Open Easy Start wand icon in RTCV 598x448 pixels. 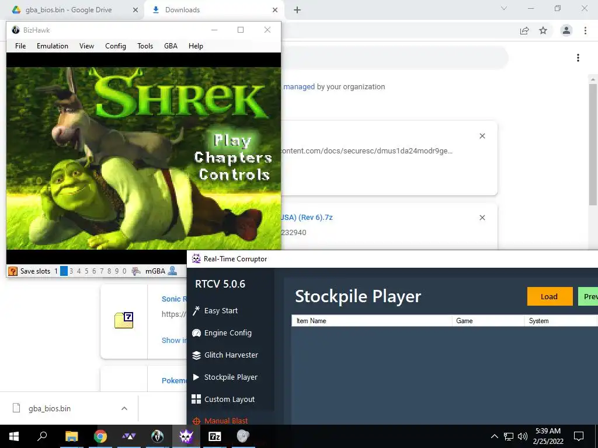point(196,311)
